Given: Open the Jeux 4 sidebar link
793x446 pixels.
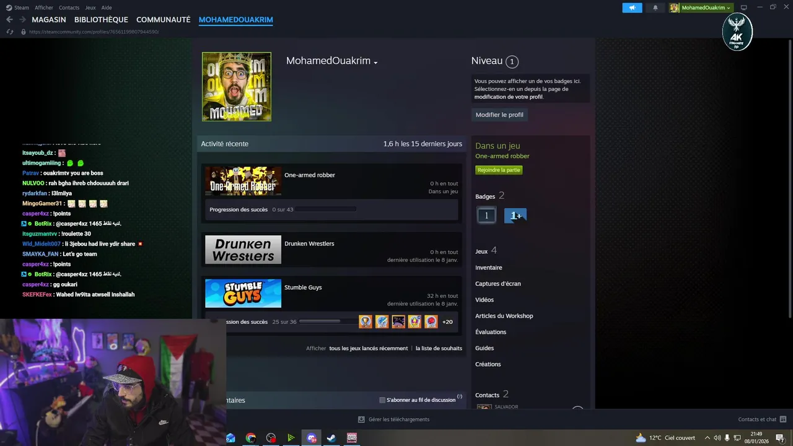Looking at the screenshot, I should tap(486, 251).
